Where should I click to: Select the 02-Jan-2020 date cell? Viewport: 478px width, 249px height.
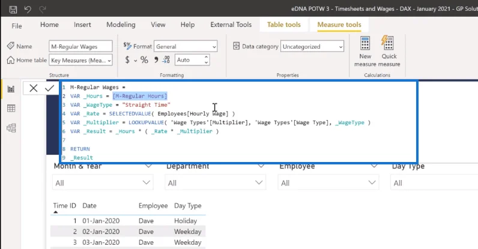(x=101, y=232)
